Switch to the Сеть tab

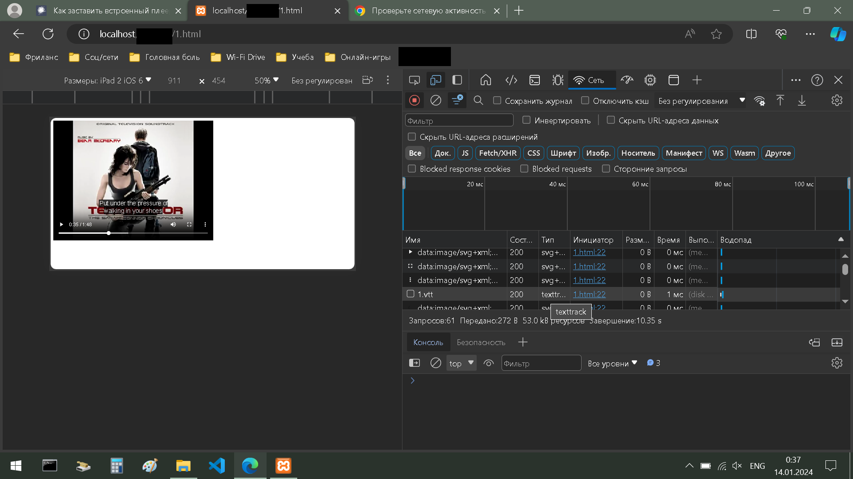592,80
